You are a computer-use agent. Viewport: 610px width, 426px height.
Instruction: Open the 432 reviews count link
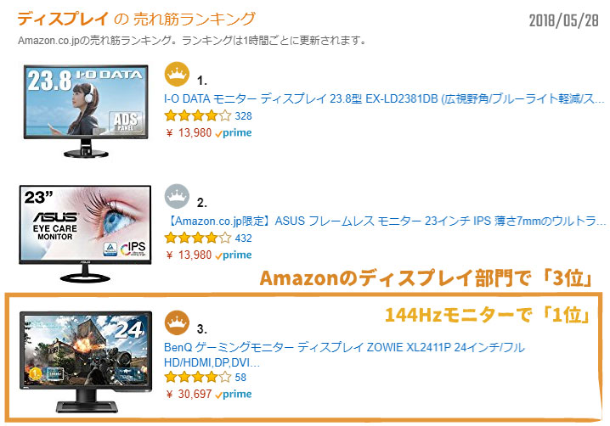pos(244,238)
